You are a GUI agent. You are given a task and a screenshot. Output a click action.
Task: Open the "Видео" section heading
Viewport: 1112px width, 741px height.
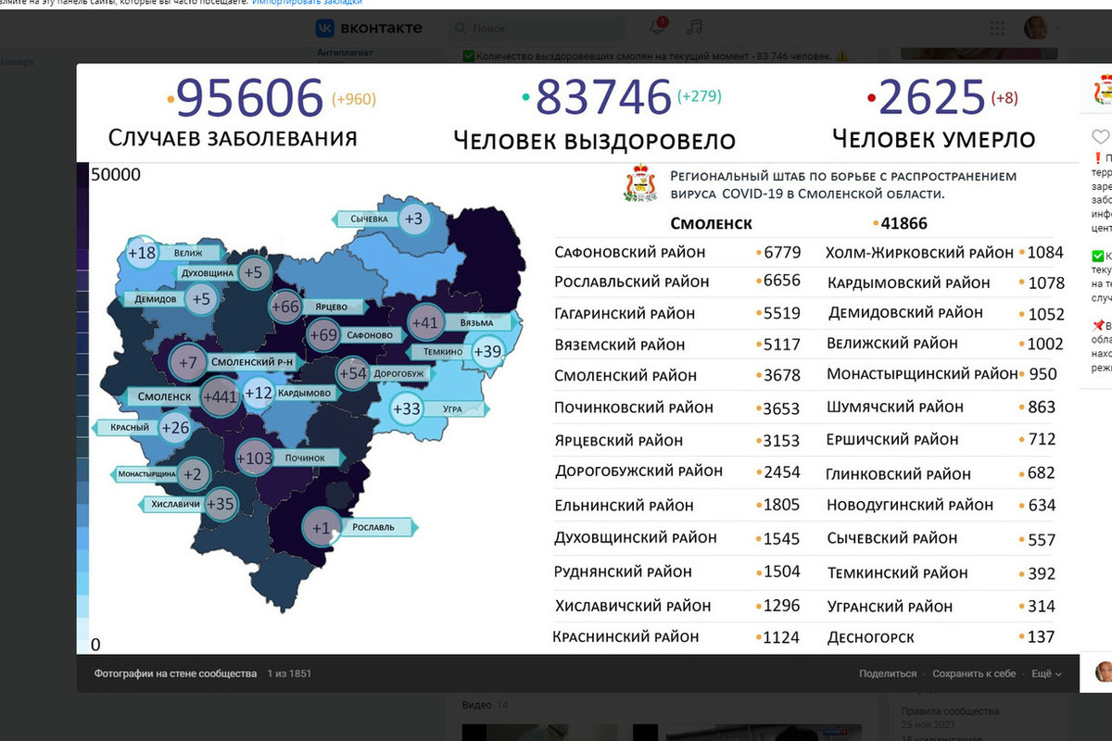(476, 706)
